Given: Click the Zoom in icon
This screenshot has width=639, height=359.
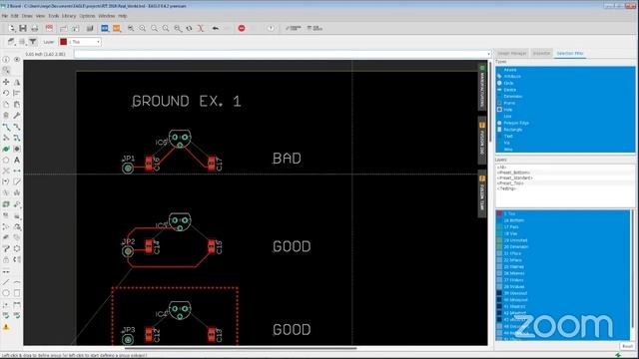Looking at the screenshot, I should coord(142,28).
